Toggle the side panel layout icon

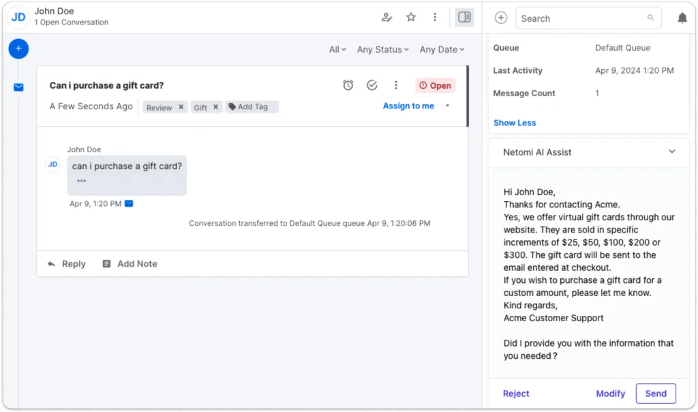(464, 17)
